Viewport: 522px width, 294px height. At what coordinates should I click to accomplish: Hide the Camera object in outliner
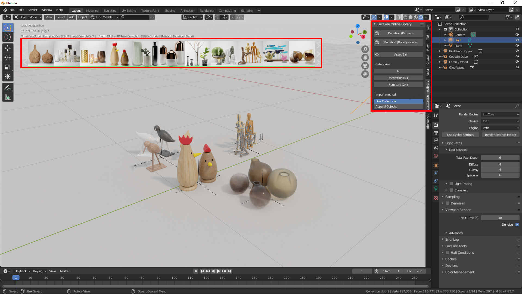click(x=517, y=35)
